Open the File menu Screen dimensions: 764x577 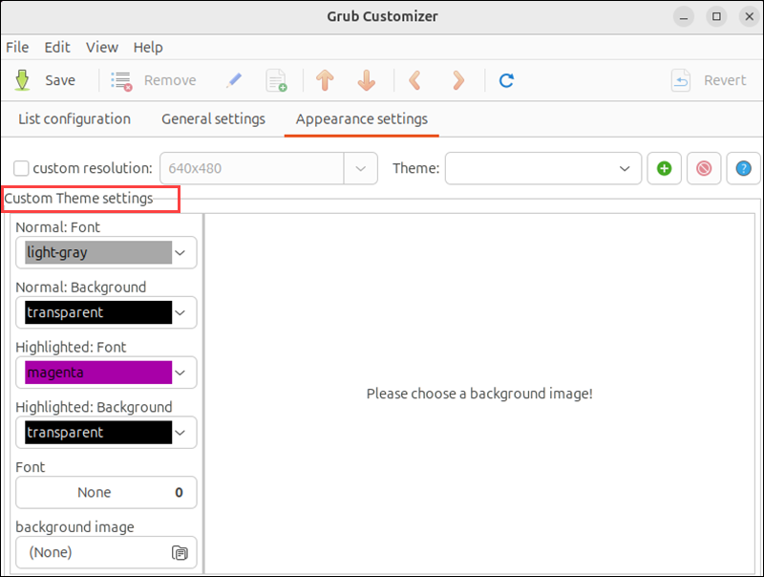coord(17,47)
